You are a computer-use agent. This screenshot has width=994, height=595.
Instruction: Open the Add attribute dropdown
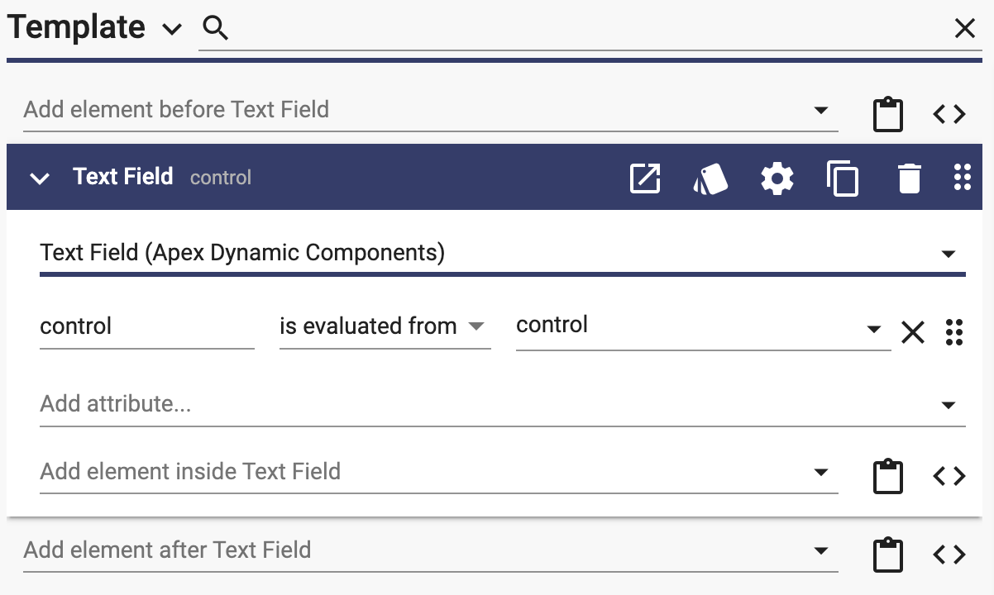pyautogui.click(x=949, y=405)
